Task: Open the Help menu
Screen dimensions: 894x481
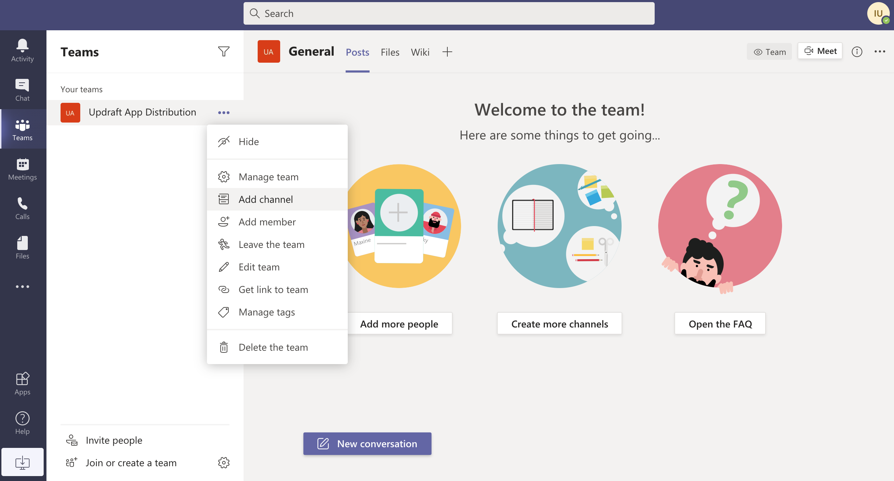Action: click(23, 423)
